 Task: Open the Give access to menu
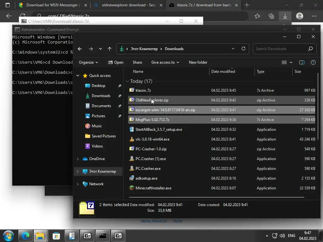(165, 62)
